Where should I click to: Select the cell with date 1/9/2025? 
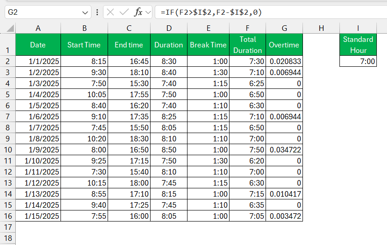(x=38, y=150)
